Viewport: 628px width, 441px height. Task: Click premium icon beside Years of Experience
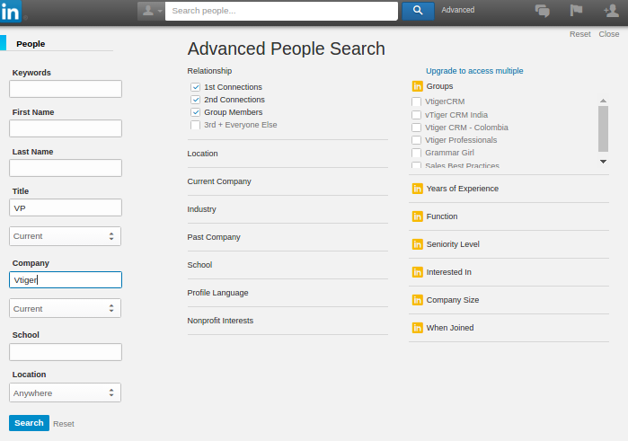coord(417,189)
